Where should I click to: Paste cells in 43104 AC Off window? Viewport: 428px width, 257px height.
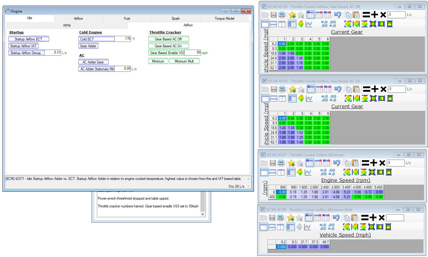pyautogui.click(x=356, y=14)
